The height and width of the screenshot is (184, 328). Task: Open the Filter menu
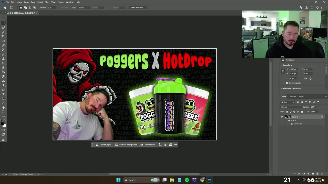pyautogui.click(x=47, y=2)
